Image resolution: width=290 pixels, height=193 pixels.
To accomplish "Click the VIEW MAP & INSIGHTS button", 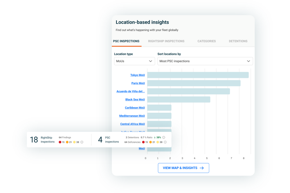I will click(183, 168).
